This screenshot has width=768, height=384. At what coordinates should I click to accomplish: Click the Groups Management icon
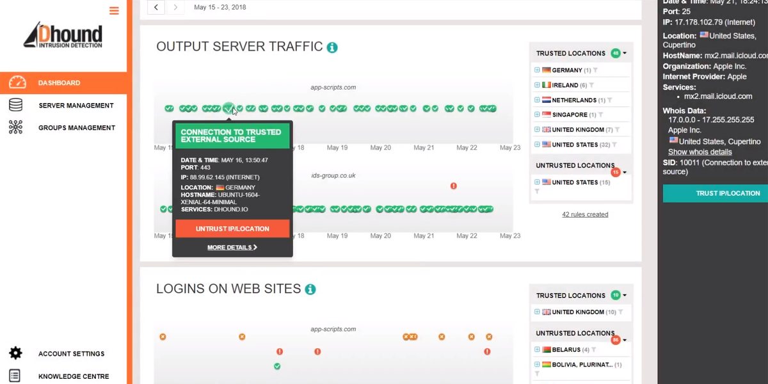(15, 127)
